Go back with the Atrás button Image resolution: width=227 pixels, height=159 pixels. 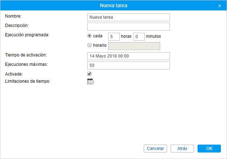pos(182,149)
